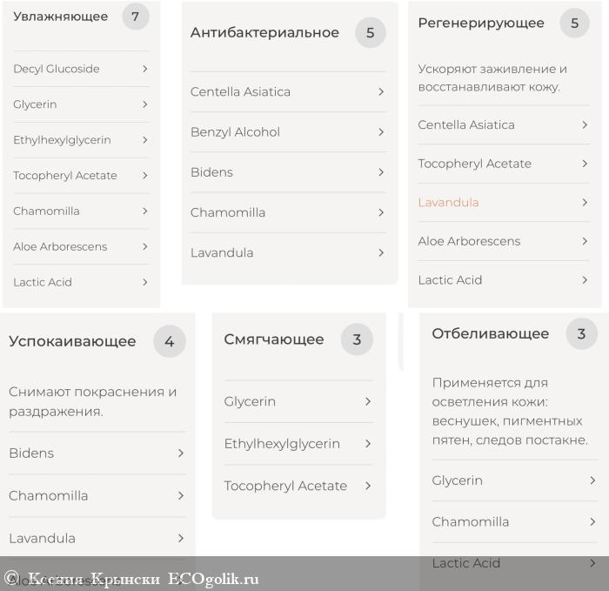Expand Aloe Arborescens chevron in Регенерирующее
609x591 pixels.
click(585, 241)
